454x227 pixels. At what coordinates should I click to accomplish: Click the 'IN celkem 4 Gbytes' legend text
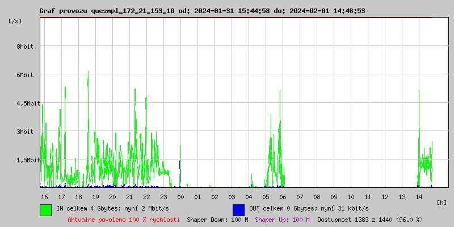(107, 208)
